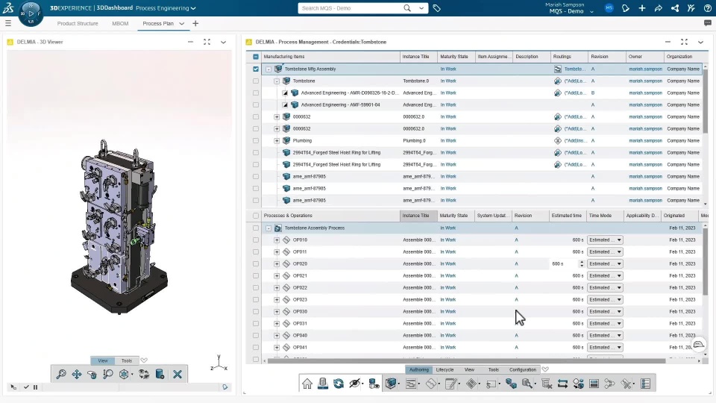The width and height of the screenshot is (716, 403).
Task: Click the refresh arrows icon in the Authoring toolbar
Action: [x=339, y=384]
